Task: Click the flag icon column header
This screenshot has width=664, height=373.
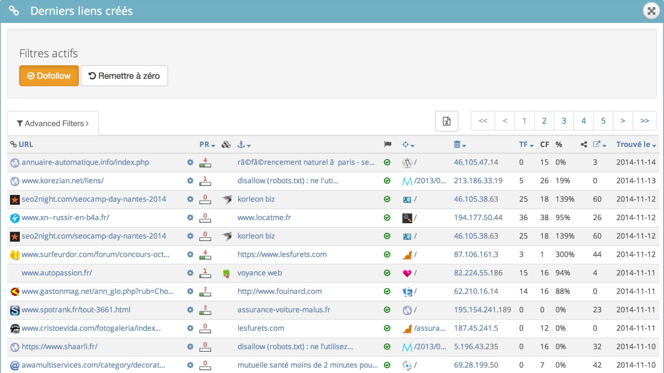Action: (x=388, y=144)
